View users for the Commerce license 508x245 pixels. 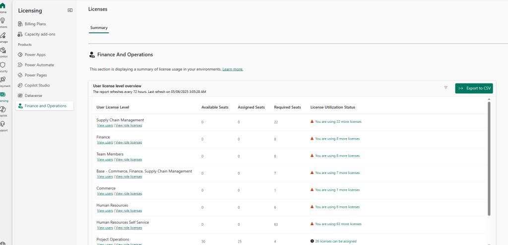[105, 193]
